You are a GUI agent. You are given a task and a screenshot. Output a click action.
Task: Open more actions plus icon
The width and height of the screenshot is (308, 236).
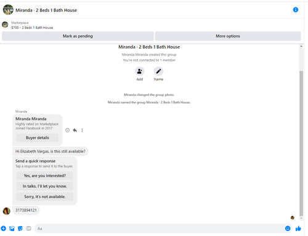(4, 228)
